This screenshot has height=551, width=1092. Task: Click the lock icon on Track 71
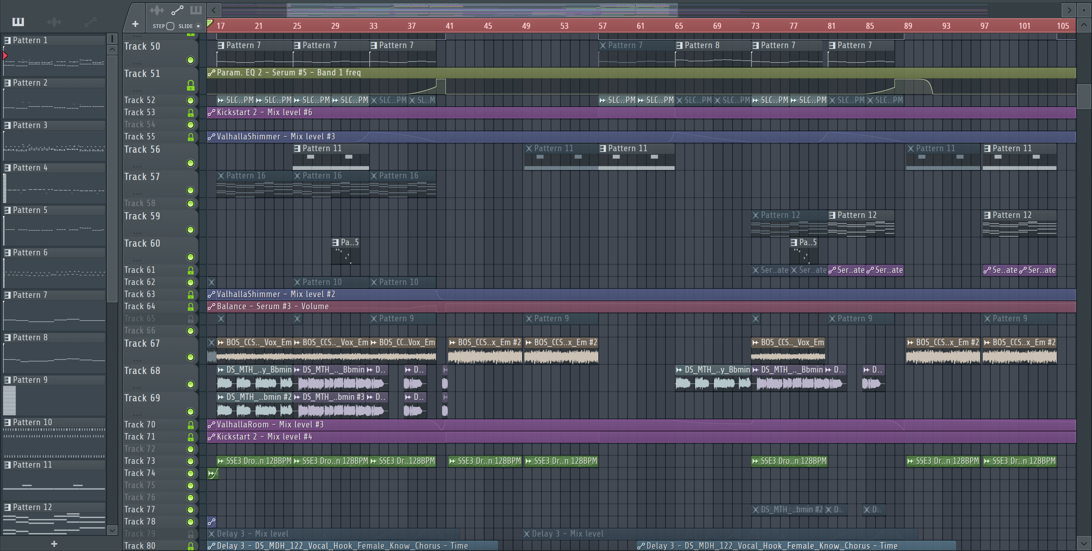point(191,437)
